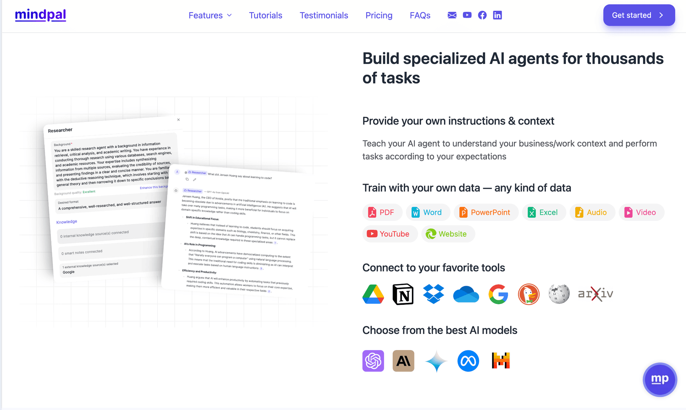
Task: Click the Anthropic model icon
Action: pyautogui.click(x=403, y=361)
